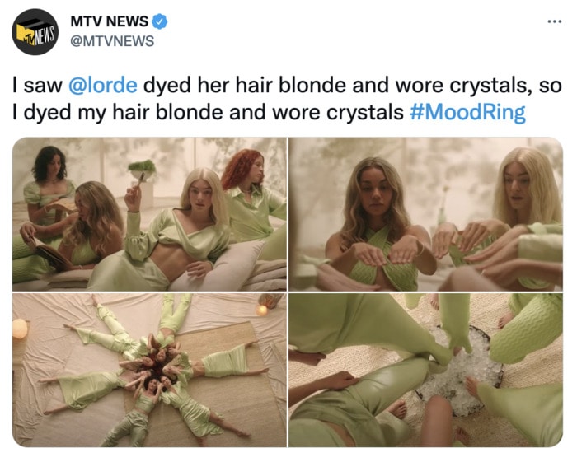Image resolution: width=577 pixels, height=462 pixels.
Task: View bottom-left overhead circle photo
Action: [149, 370]
